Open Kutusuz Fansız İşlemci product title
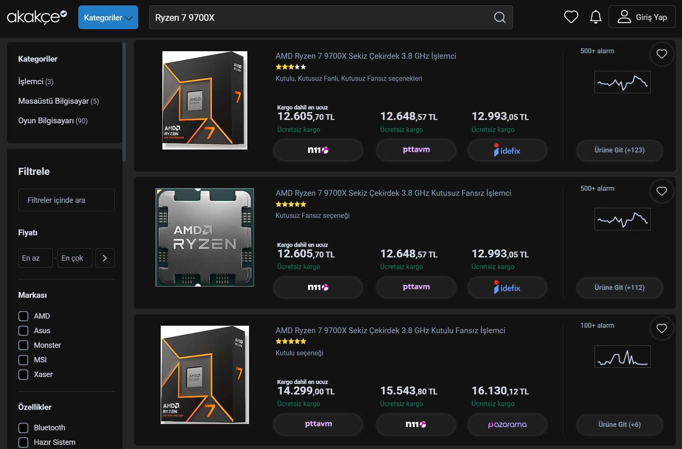Screen dimensions: 682x449 coord(393,193)
